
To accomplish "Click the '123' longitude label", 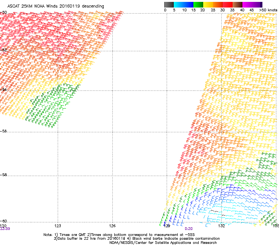I will tap(58, 226).
